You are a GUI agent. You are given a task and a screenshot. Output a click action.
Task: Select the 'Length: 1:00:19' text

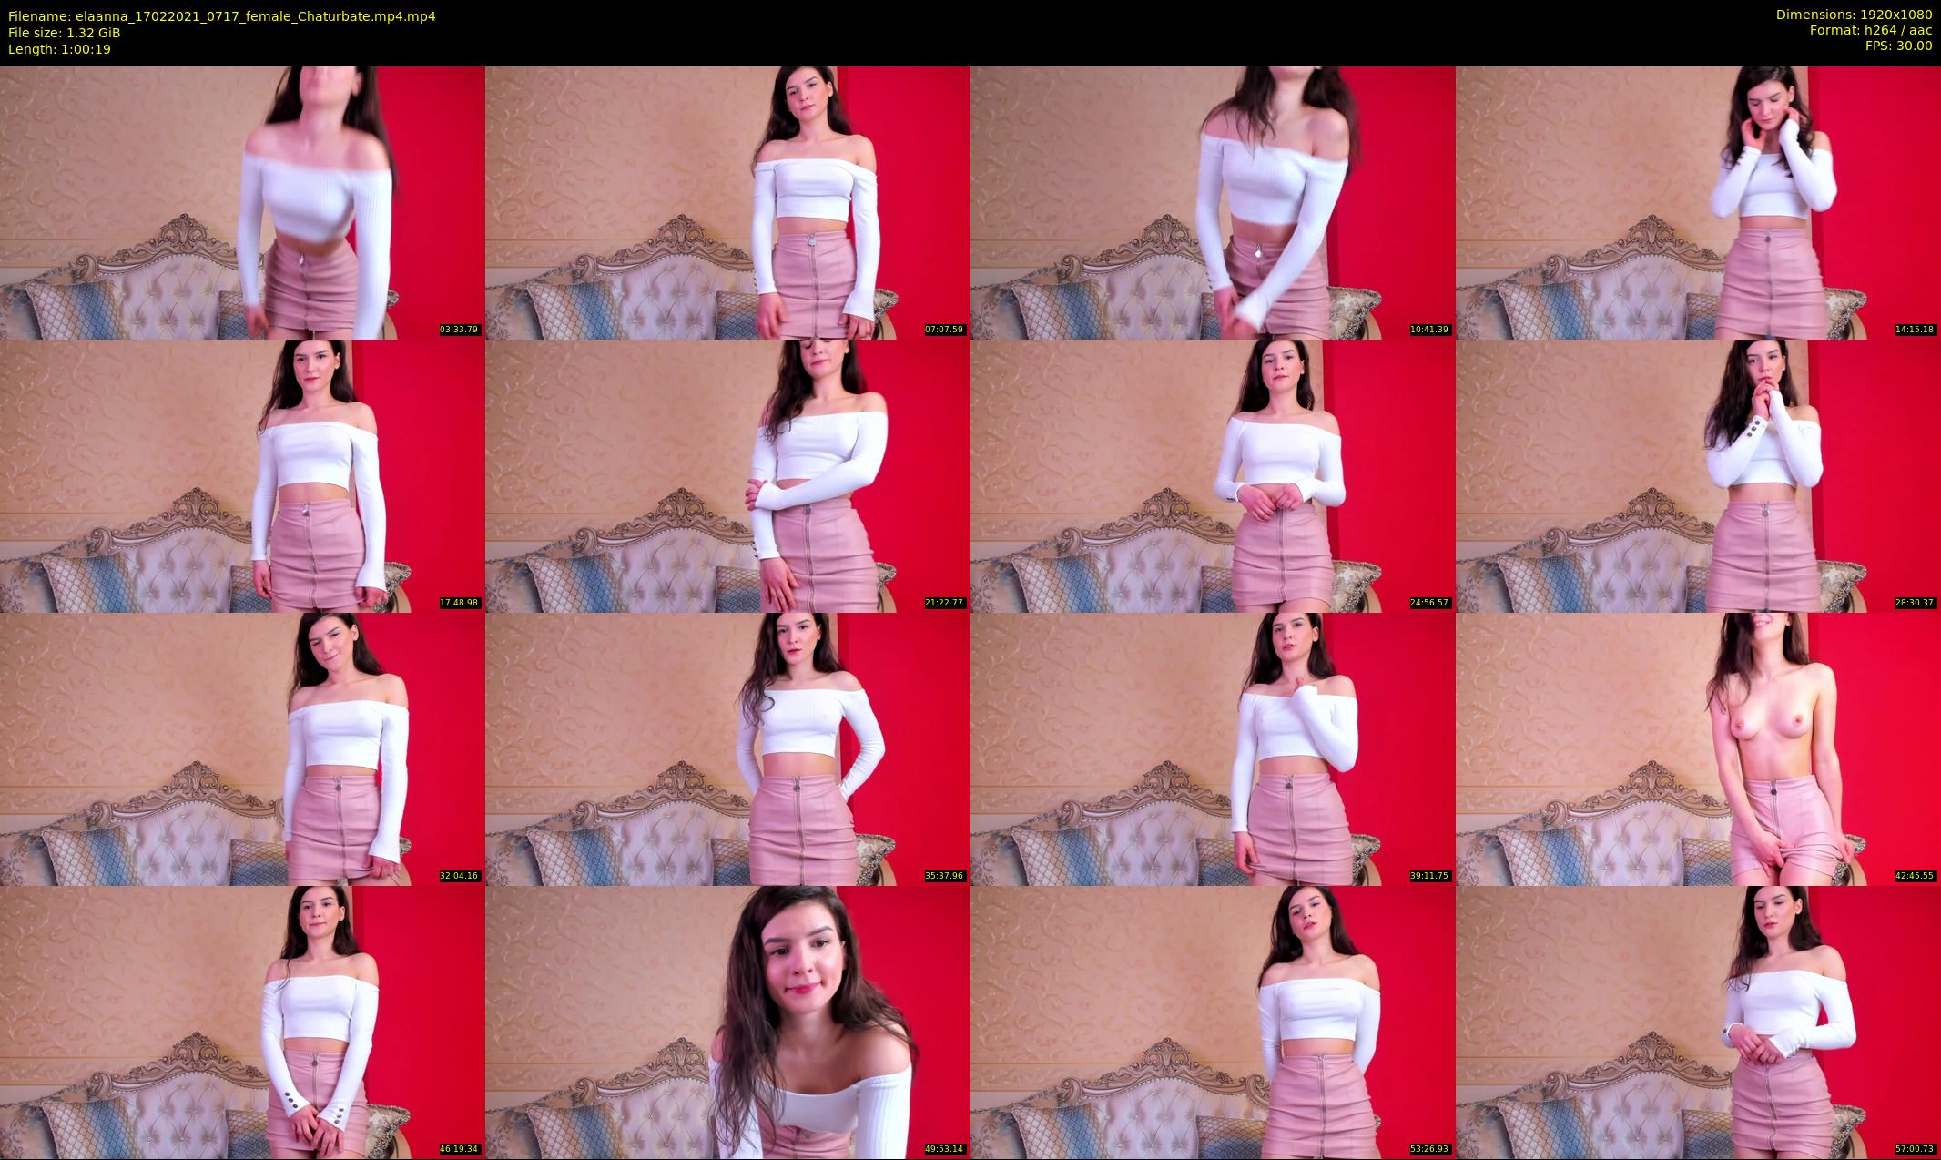click(x=59, y=49)
